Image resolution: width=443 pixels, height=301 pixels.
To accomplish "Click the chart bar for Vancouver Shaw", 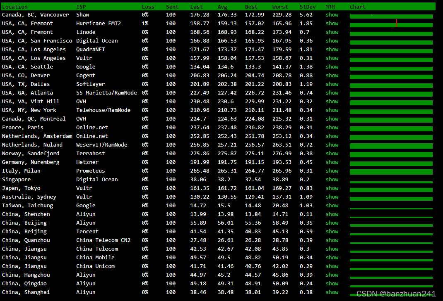I will 391,17.
